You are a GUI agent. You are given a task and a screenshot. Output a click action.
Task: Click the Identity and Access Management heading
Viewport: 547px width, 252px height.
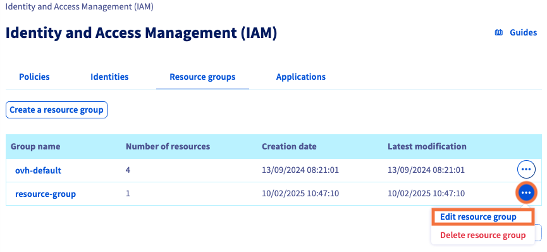click(x=141, y=34)
